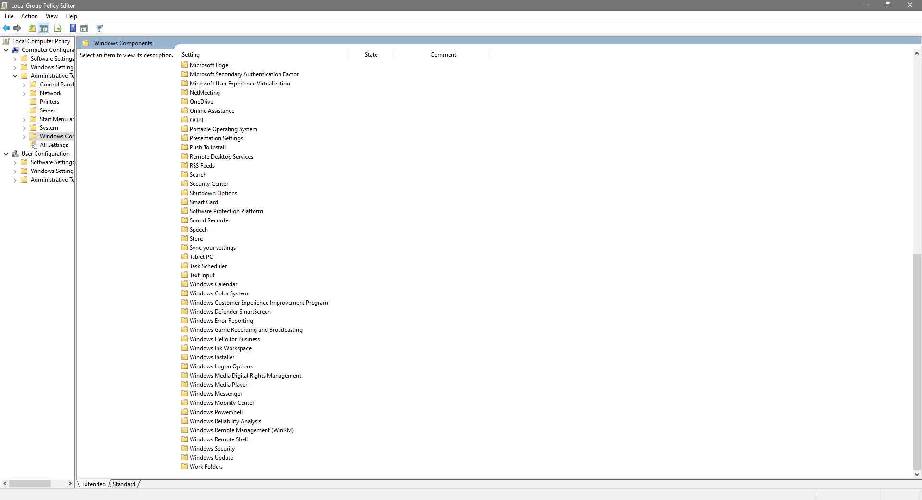Expand Software Settings under Computer Configuration
Viewport: 922px width, 500px height.
pos(15,59)
